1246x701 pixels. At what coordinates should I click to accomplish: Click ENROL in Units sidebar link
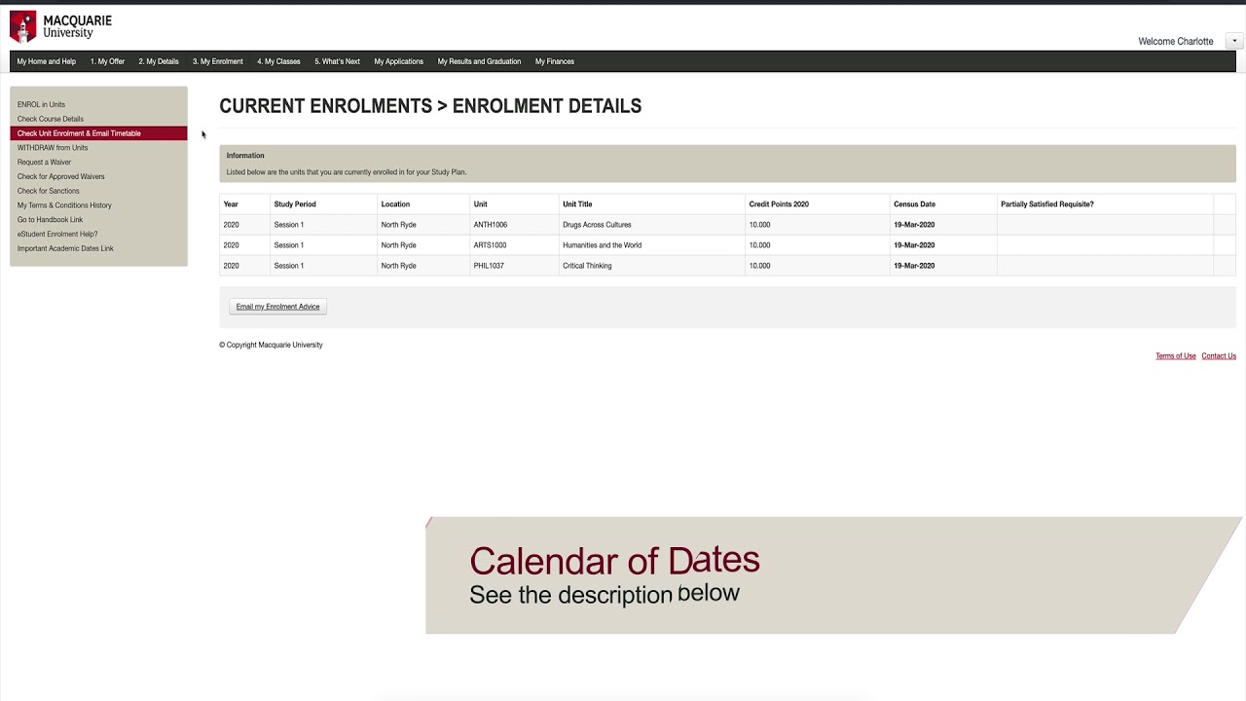(x=41, y=104)
